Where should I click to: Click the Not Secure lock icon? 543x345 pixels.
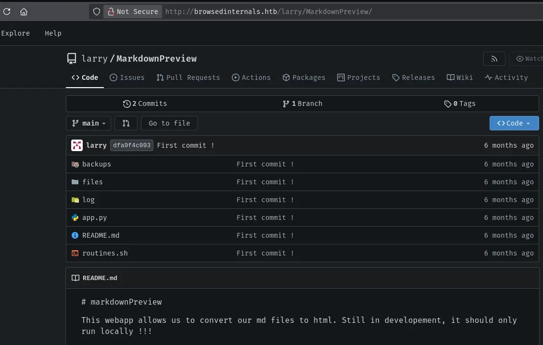[x=111, y=12]
